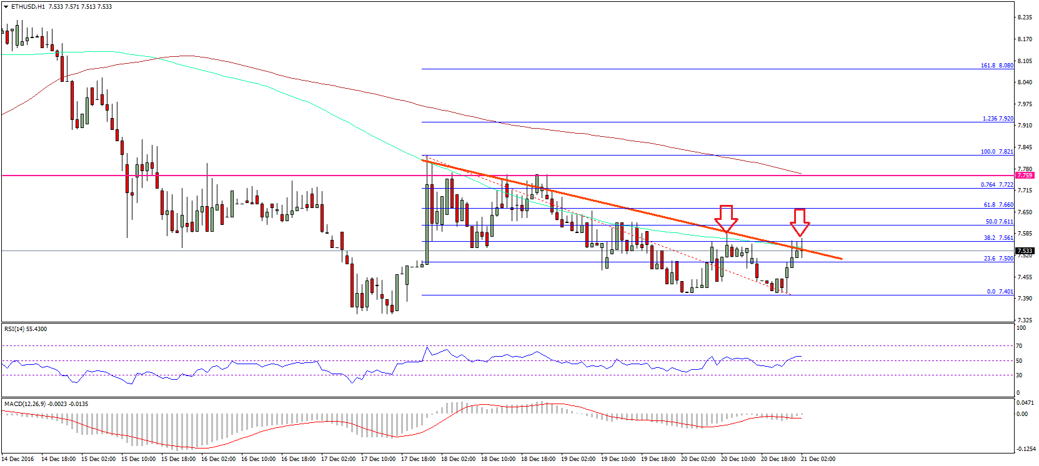
Task: Click the 20 Dec 10:00 time axis label
Action: coord(738,459)
